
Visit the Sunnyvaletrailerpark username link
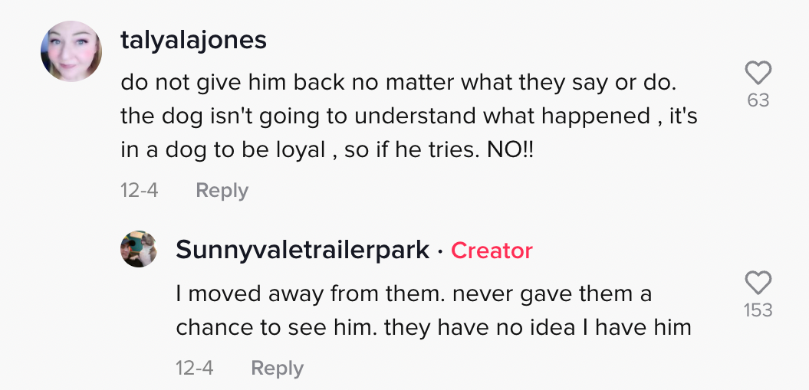coord(302,249)
